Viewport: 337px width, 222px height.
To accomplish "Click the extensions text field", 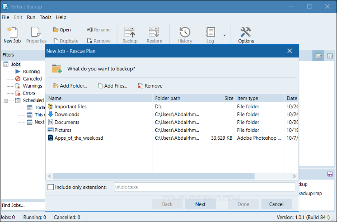I will click(204, 187).
